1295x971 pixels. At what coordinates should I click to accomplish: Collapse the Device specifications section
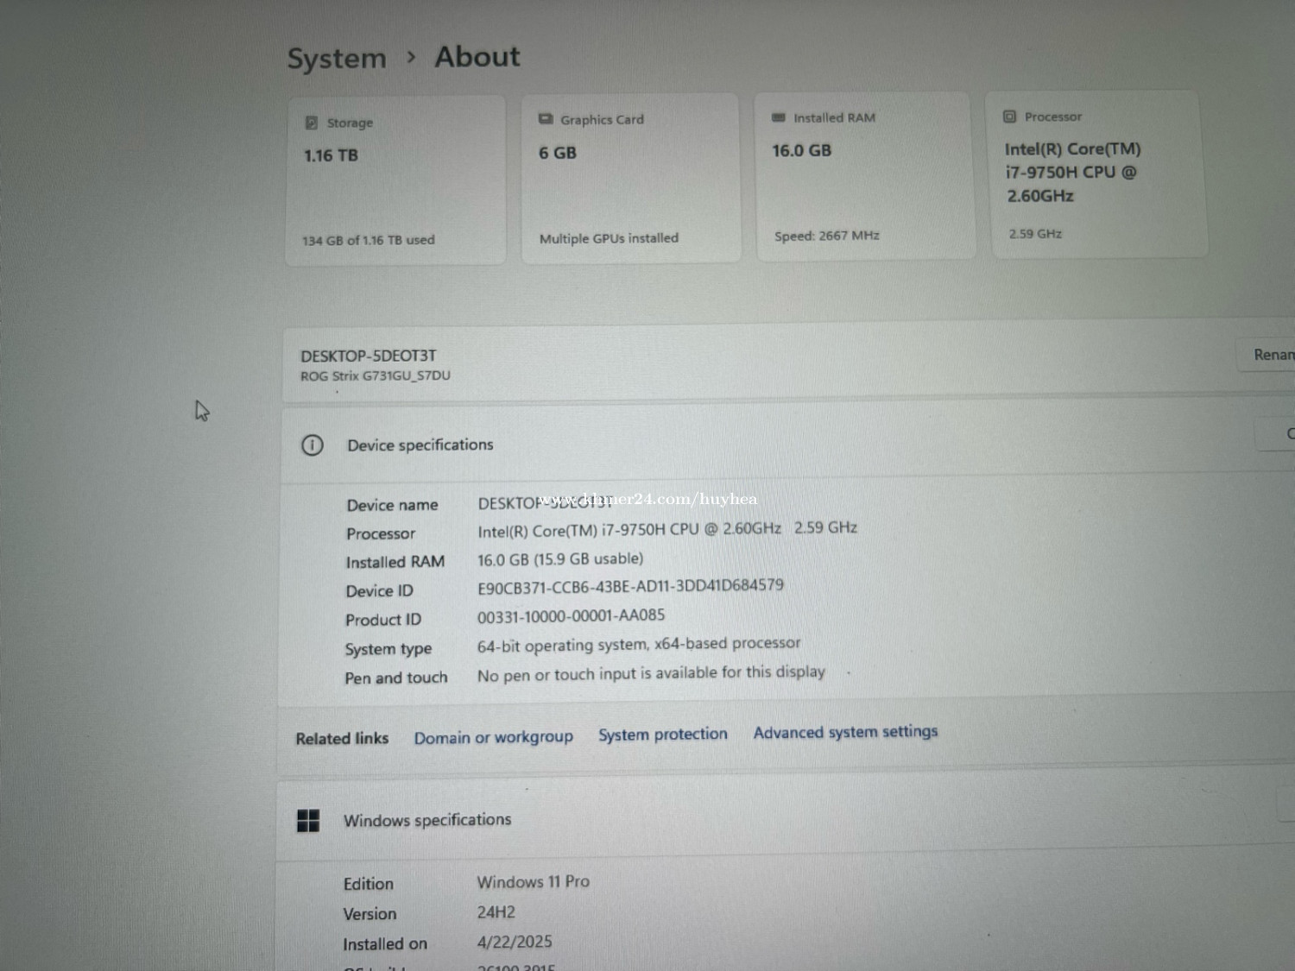[786, 443]
